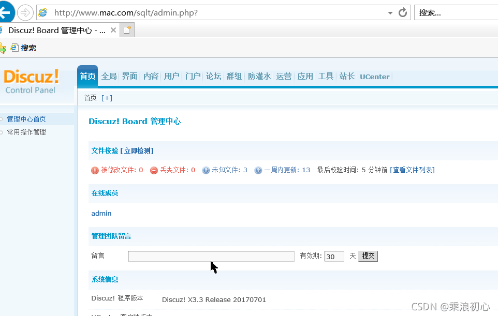This screenshot has width=498, height=316.
Task: Click the Discuz! Control Panel logo
Action: [31, 82]
